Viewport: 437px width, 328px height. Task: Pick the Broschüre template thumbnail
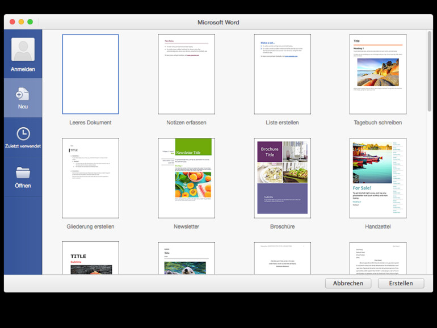coord(282,178)
